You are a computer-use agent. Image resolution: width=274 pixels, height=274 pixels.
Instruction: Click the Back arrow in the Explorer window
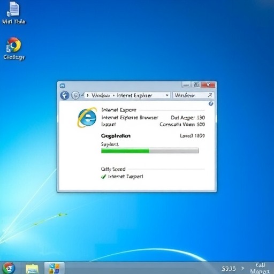[65, 95]
